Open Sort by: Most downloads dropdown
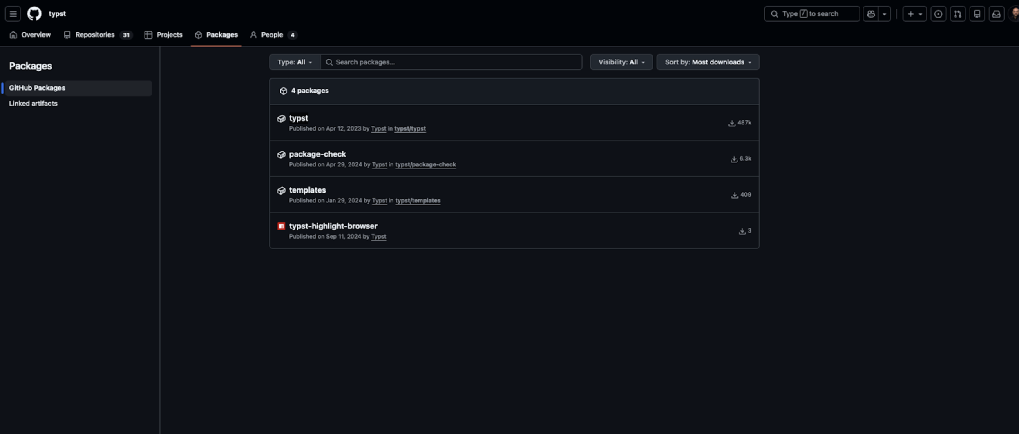 (x=708, y=62)
